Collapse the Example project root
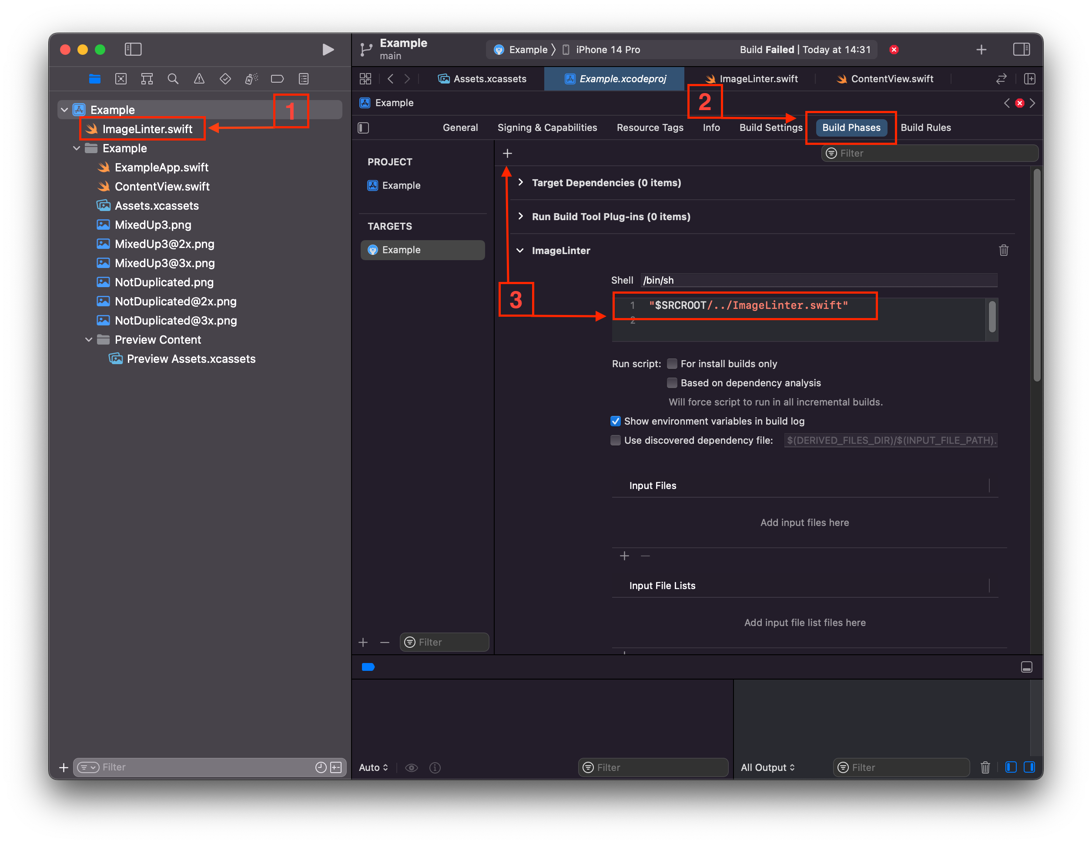The height and width of the screenshot is (844, 1092). click(64, 110)
